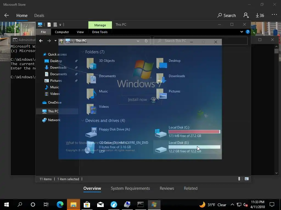Open the 3D Objects folder icon

[91, 63]
